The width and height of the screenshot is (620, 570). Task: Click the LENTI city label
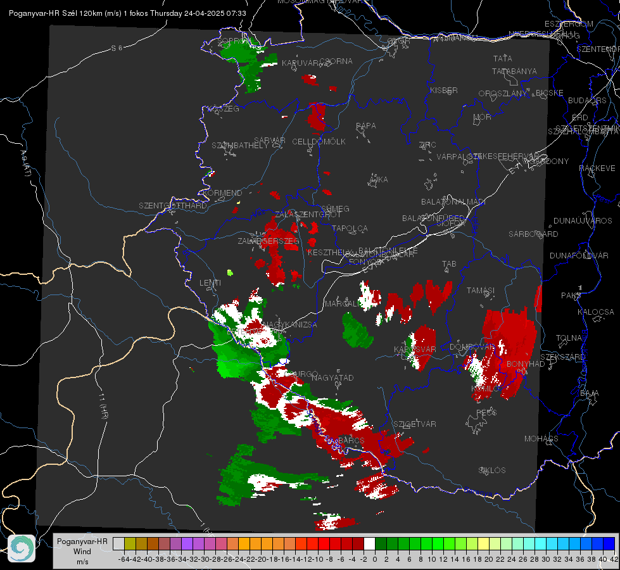click(210, 283)
